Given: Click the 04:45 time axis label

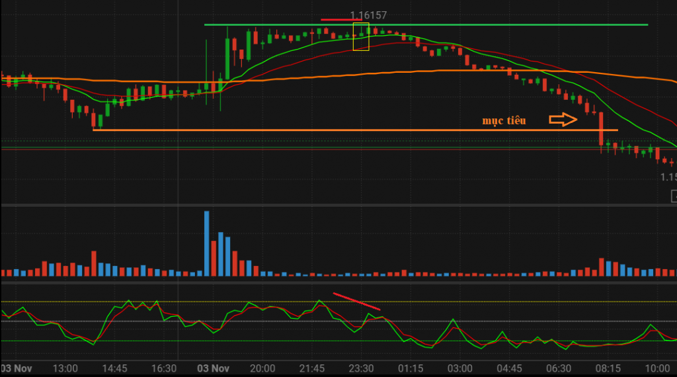Looking at the screenshot, I should coord(509,368).
